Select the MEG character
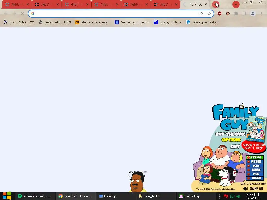The height and width of the screenshot is (200, 267). point(255,174)
